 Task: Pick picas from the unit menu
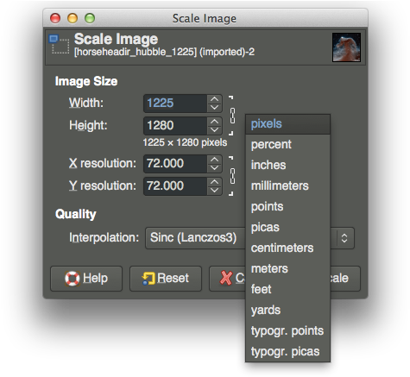coord(287,227)
